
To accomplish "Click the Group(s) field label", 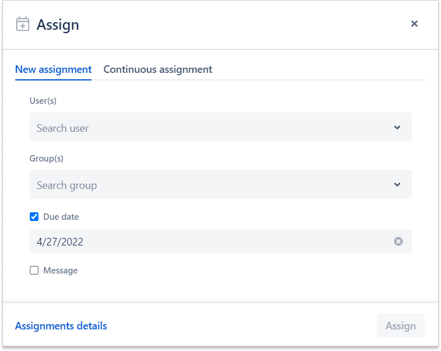I will pyautogui.click(x=46, y=158).
